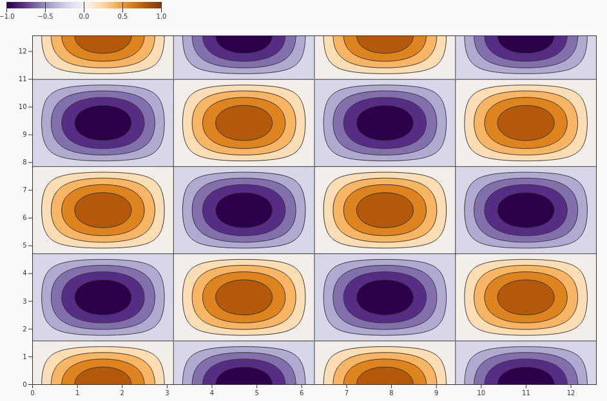Click the y-axis tick label "9"
This screenshot has width=607, height=401.
[24, 135]
